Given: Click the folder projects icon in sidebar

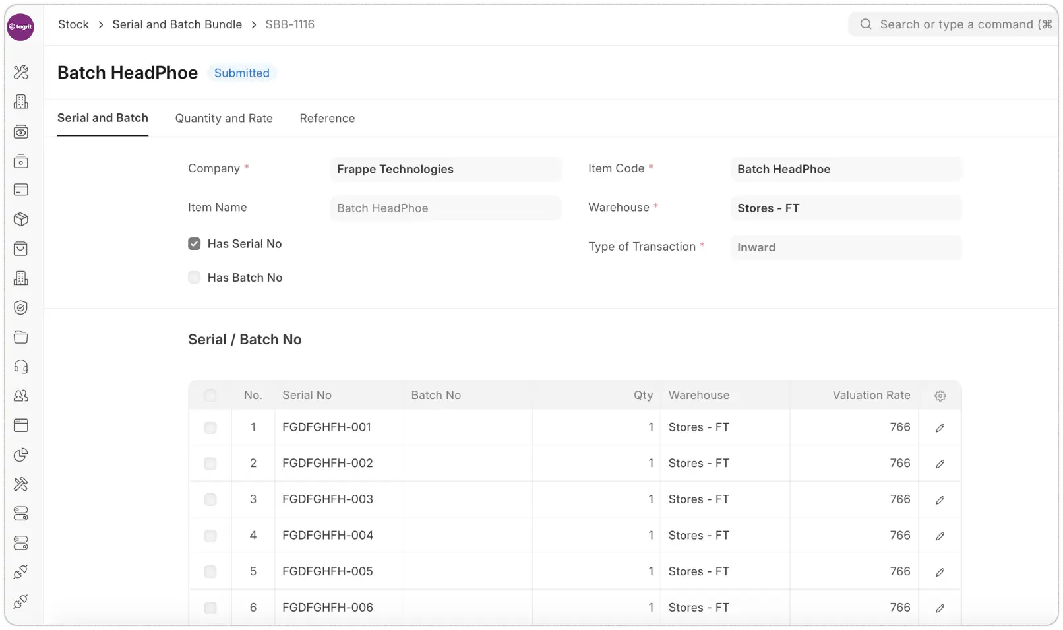Looking at the screenshot, I should click(21, 337).
